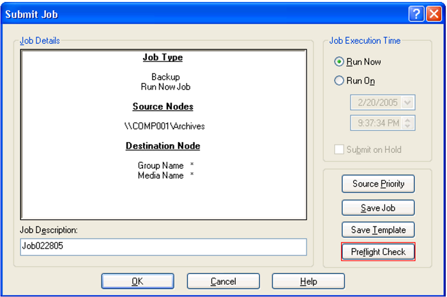447x297 pixels.
Task: Click the \\COMP001\Archives source path
Action: tap(165, 126)
